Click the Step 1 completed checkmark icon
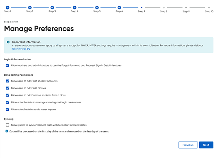 click(x=7, y=7)
